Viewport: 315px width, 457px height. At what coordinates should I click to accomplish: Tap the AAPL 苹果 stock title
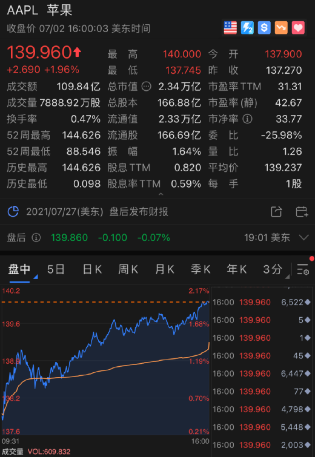coord(39,10)
